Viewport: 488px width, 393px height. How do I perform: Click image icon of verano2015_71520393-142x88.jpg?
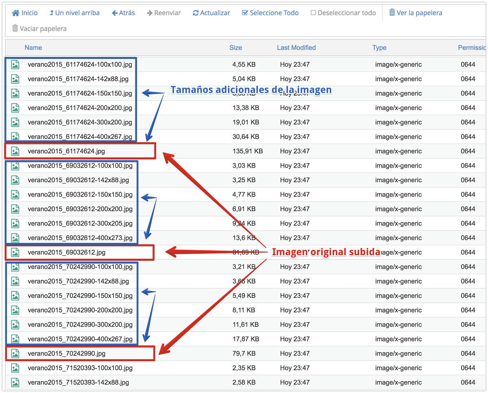click(15, 382)
